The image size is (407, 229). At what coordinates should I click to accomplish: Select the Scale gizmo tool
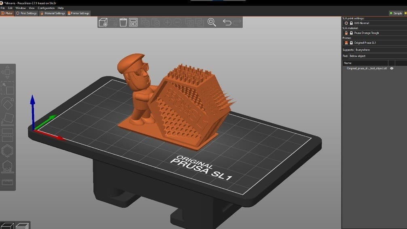8,88
